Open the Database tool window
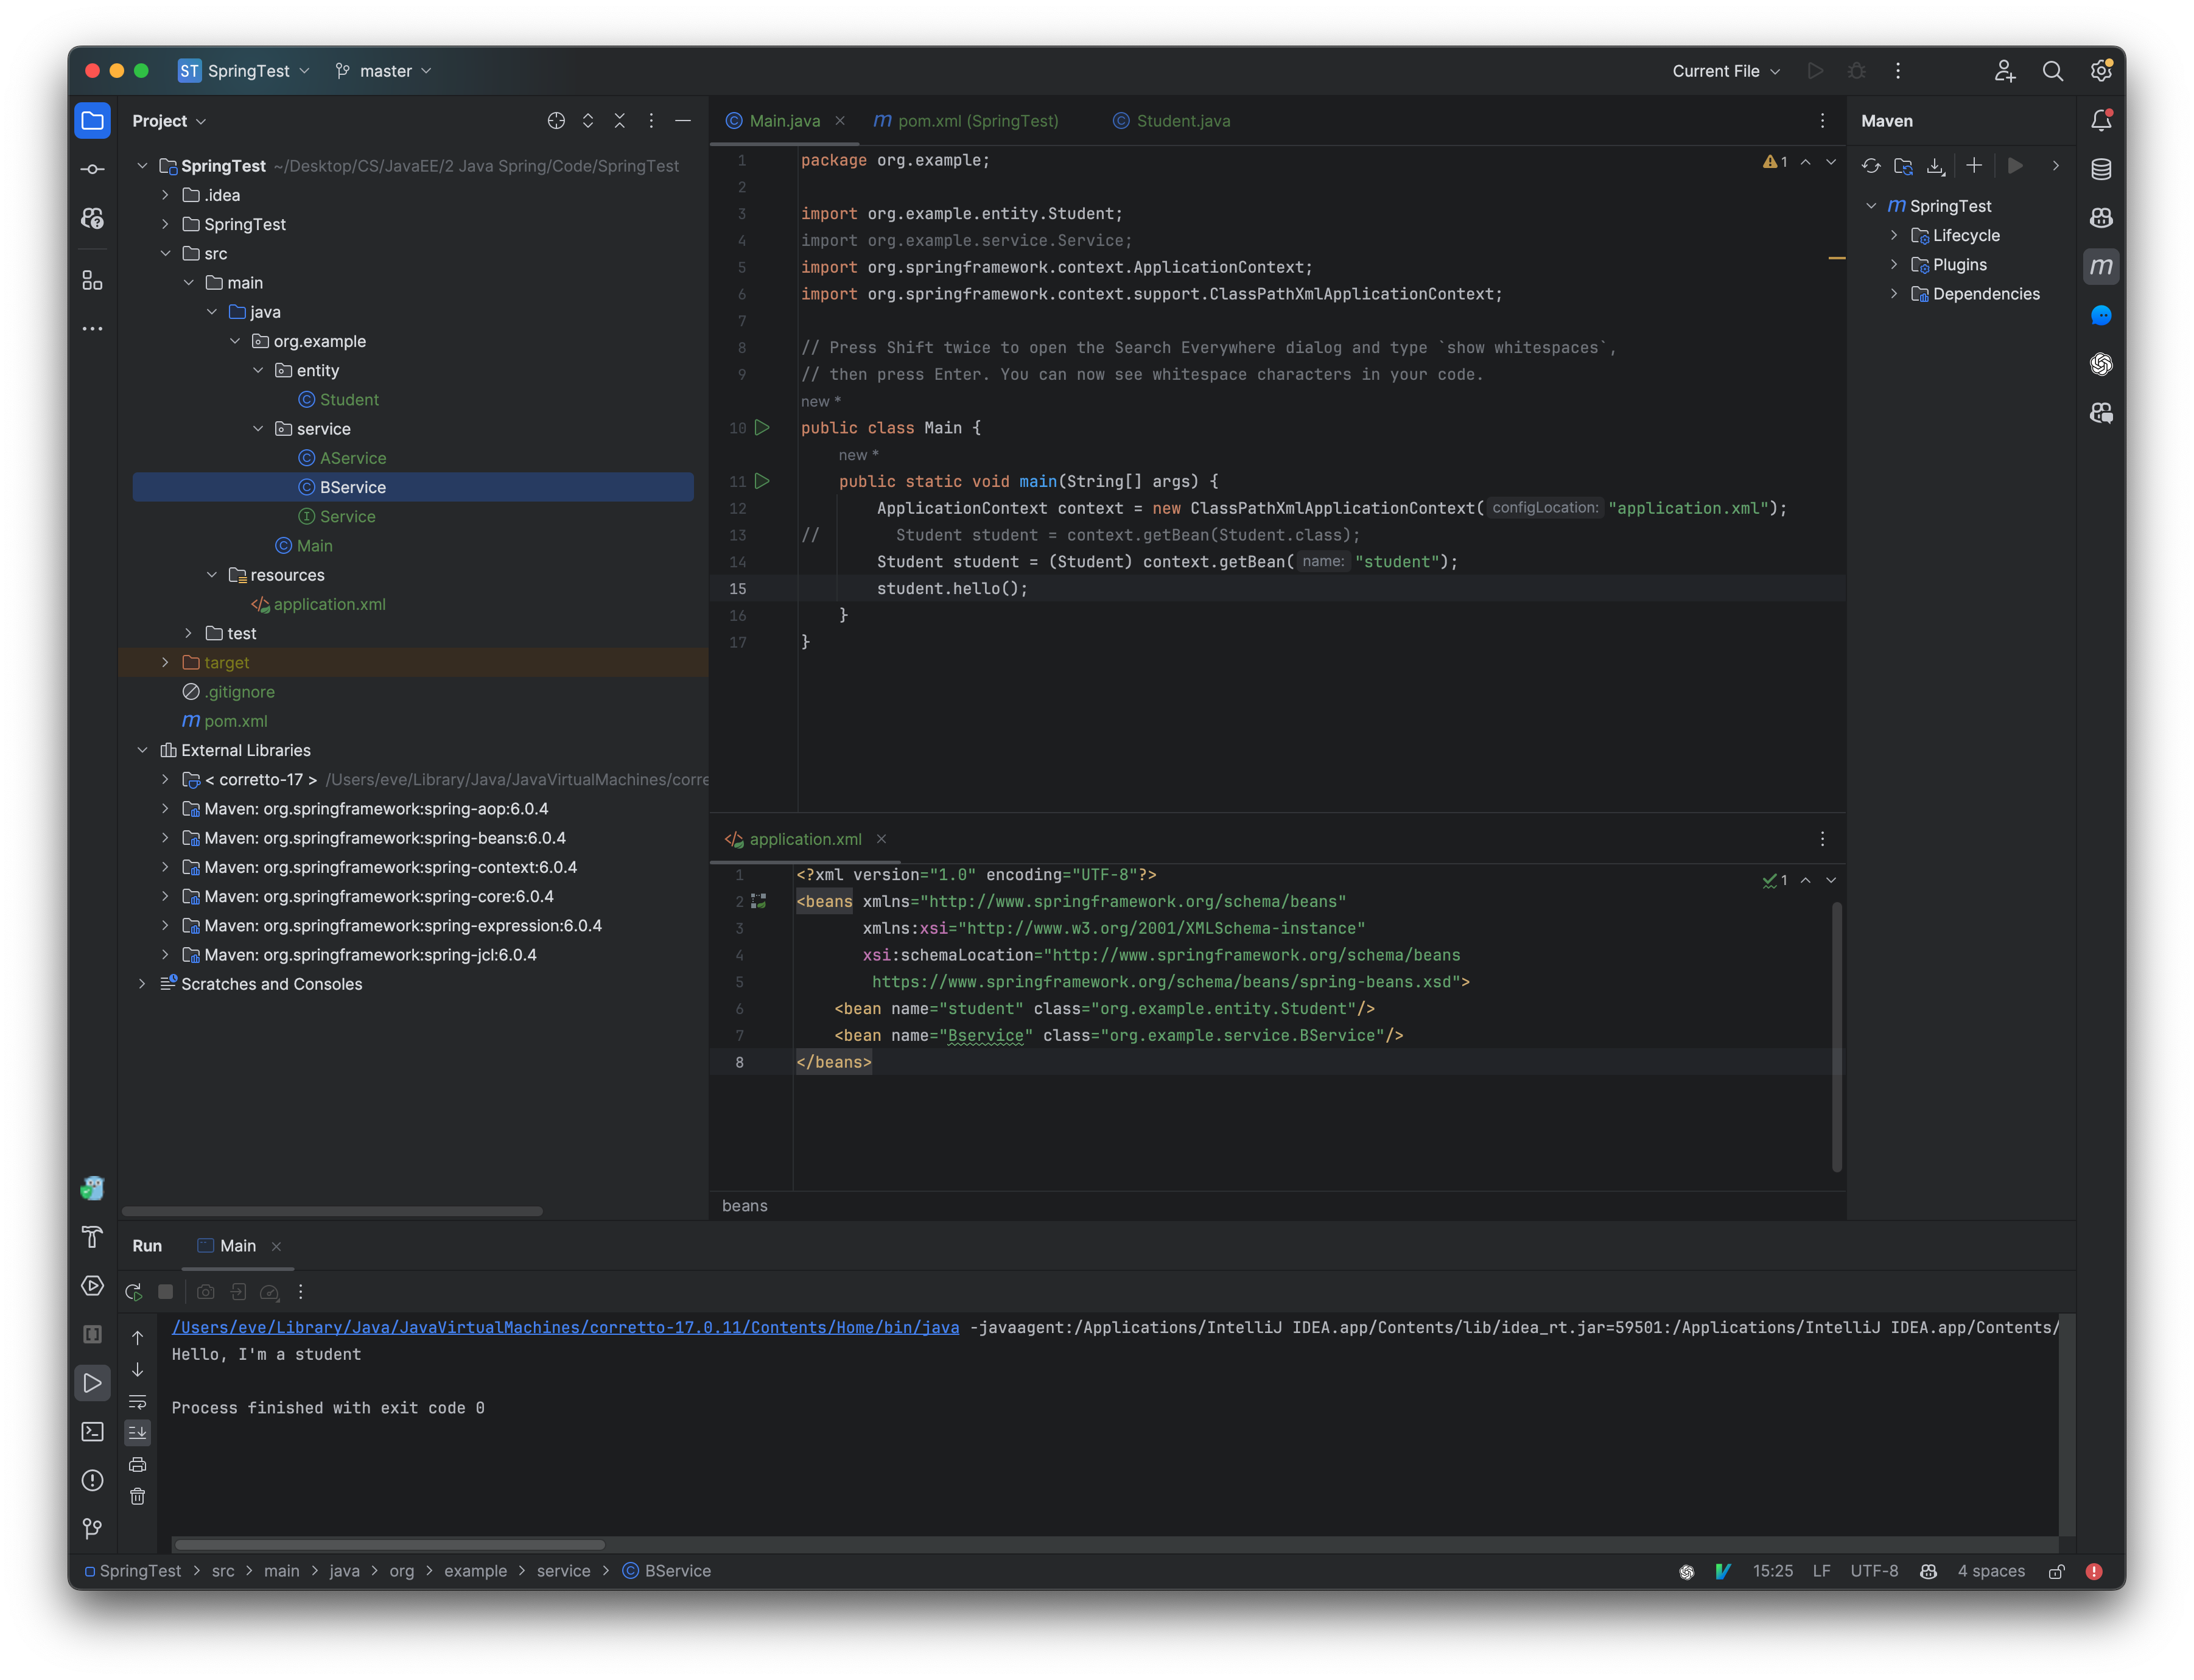The image size is (2194, 1680). [2100, 168]
